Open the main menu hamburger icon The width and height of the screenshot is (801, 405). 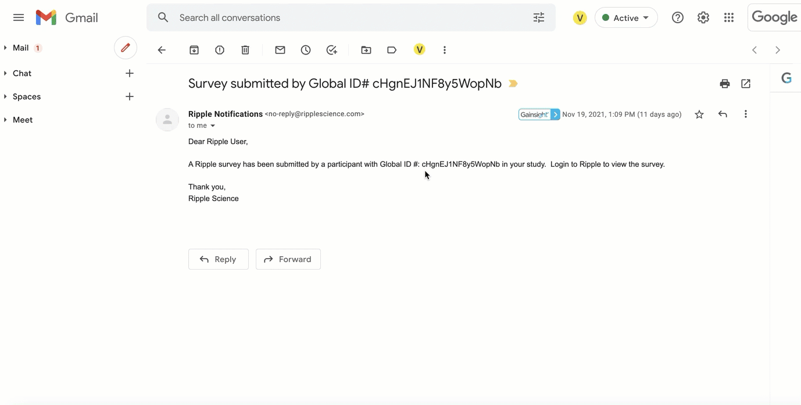tap(19, 17)
